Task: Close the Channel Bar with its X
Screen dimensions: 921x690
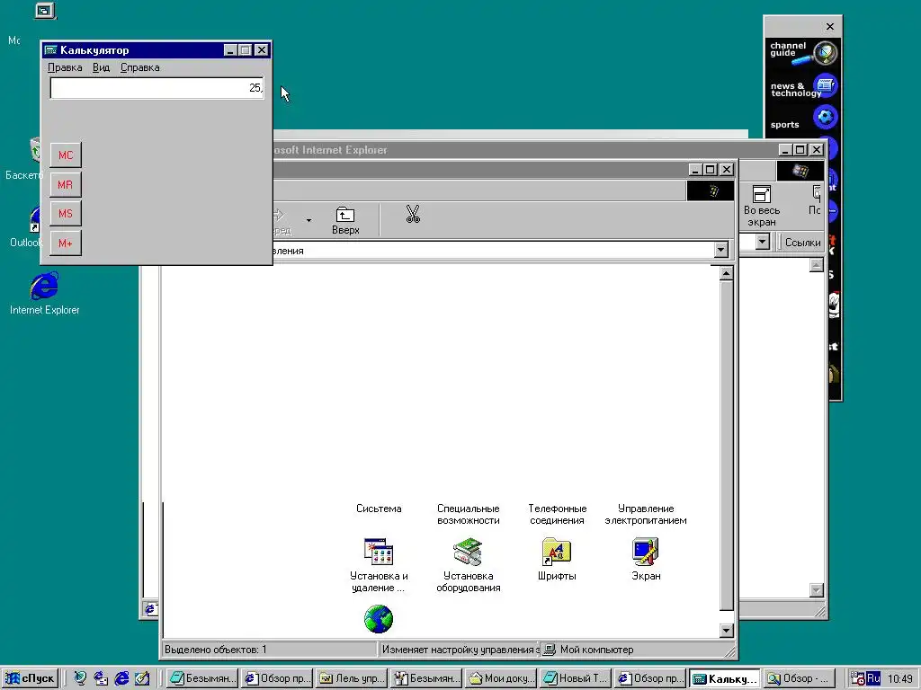Action: tap(829, 26)
